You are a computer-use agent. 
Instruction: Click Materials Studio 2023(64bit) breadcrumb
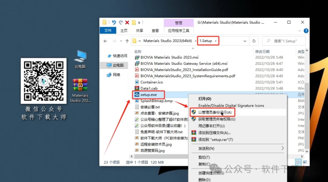pos(168,41)
